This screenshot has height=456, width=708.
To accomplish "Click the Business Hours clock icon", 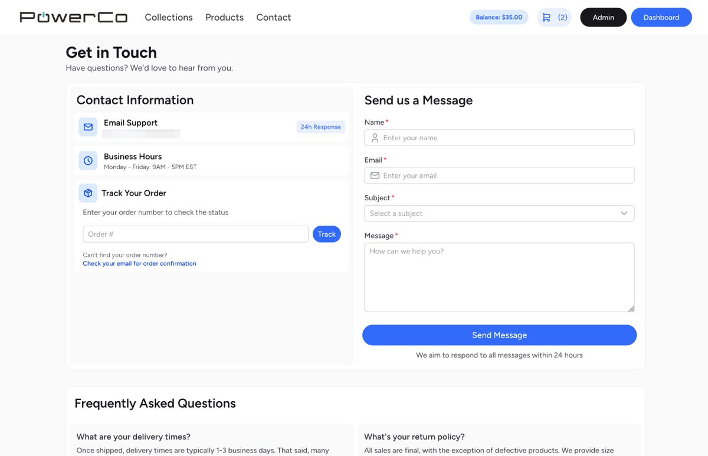I will tap(87, 160).
